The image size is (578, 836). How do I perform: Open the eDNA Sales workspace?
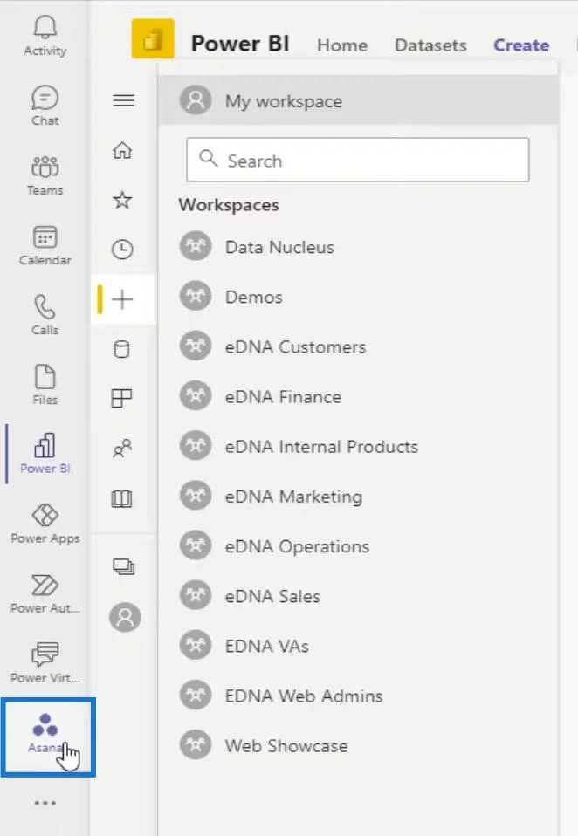[x=358, y=595]
